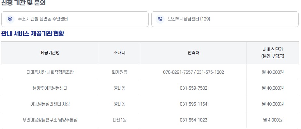Click the phone call icon
The image size is (301, 129).
(160, 19)
